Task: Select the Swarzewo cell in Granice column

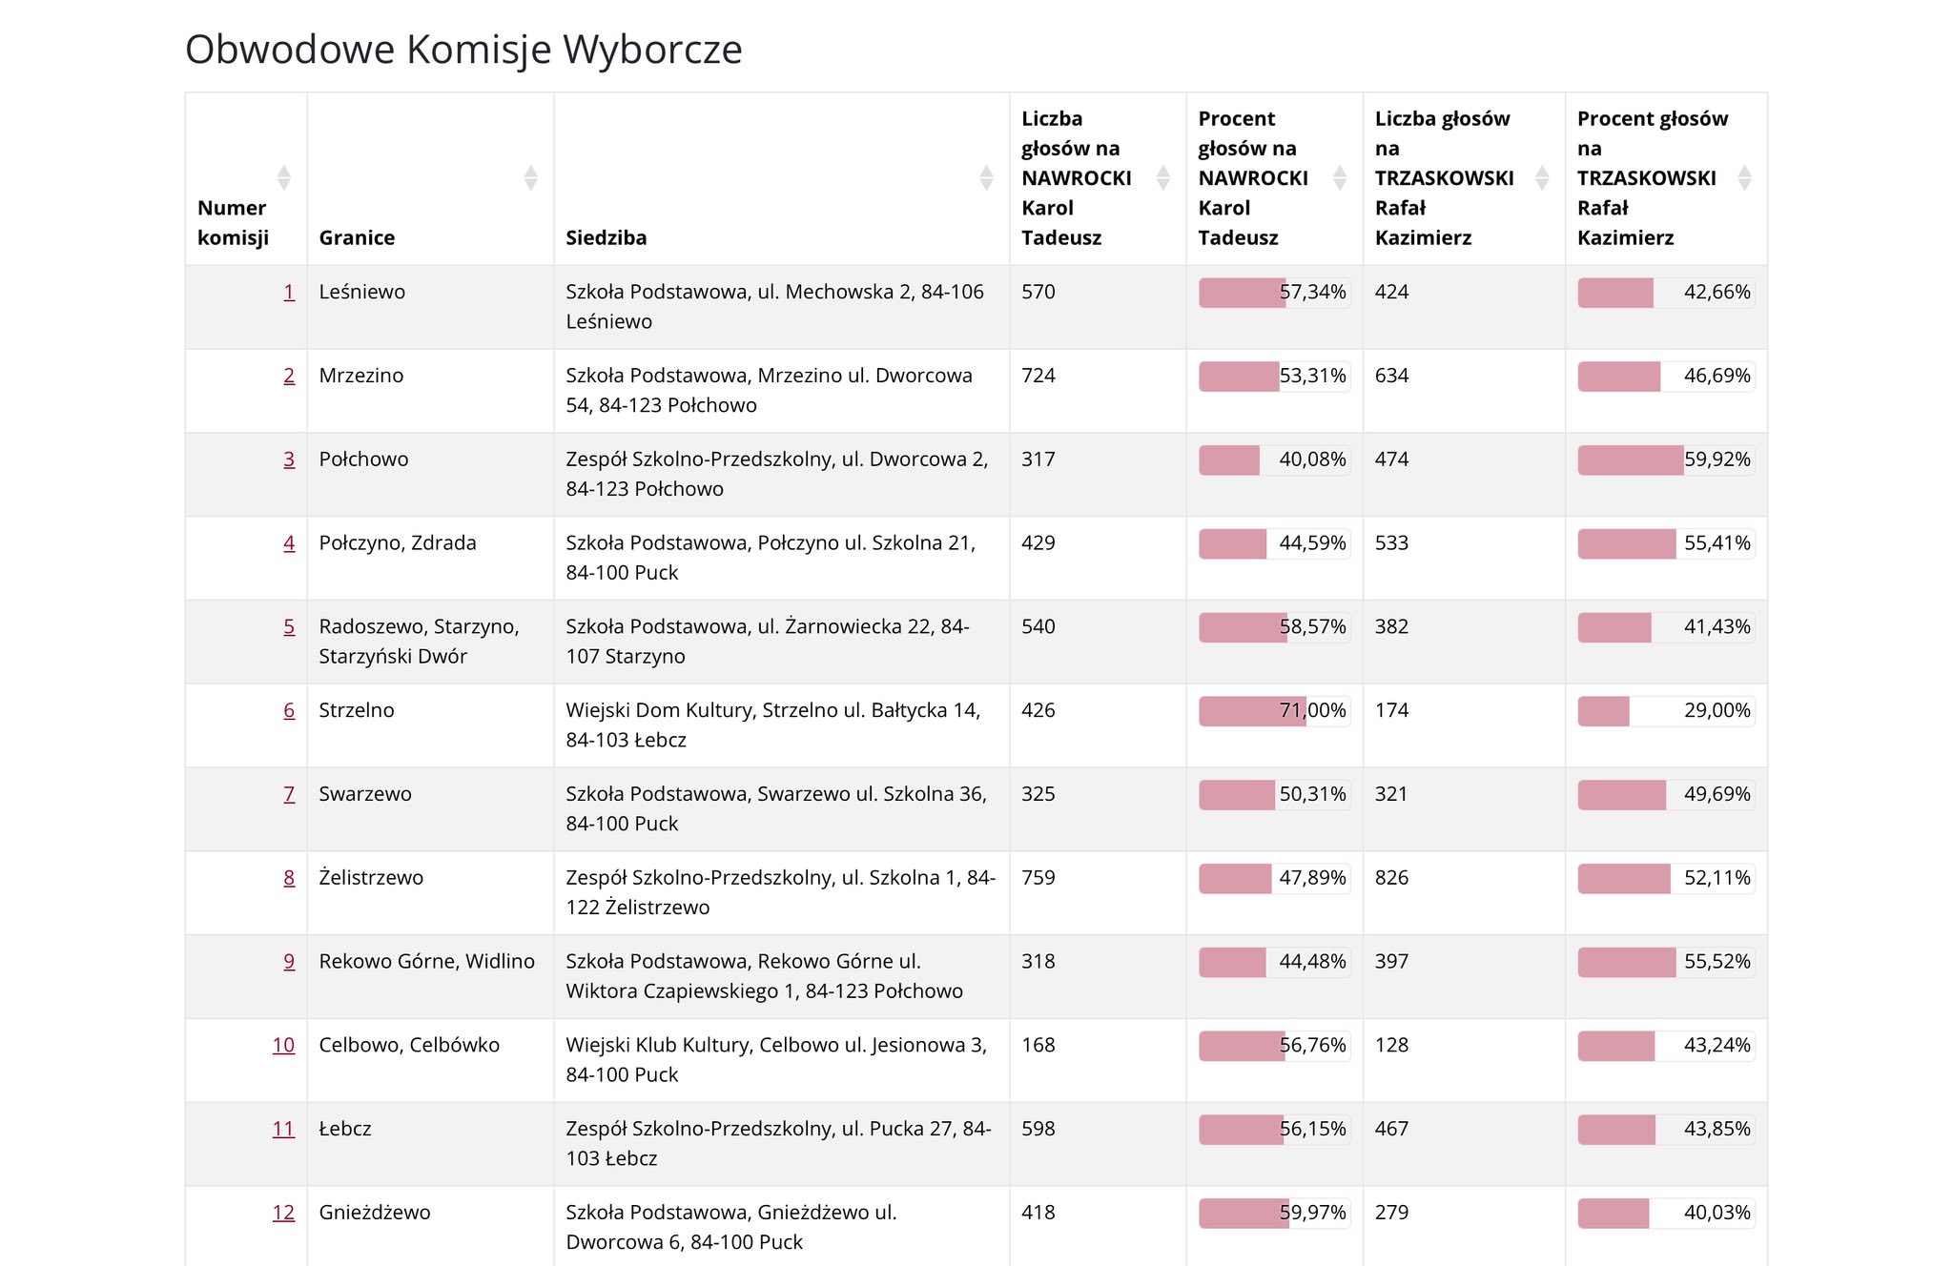Action: coord(365,794)
